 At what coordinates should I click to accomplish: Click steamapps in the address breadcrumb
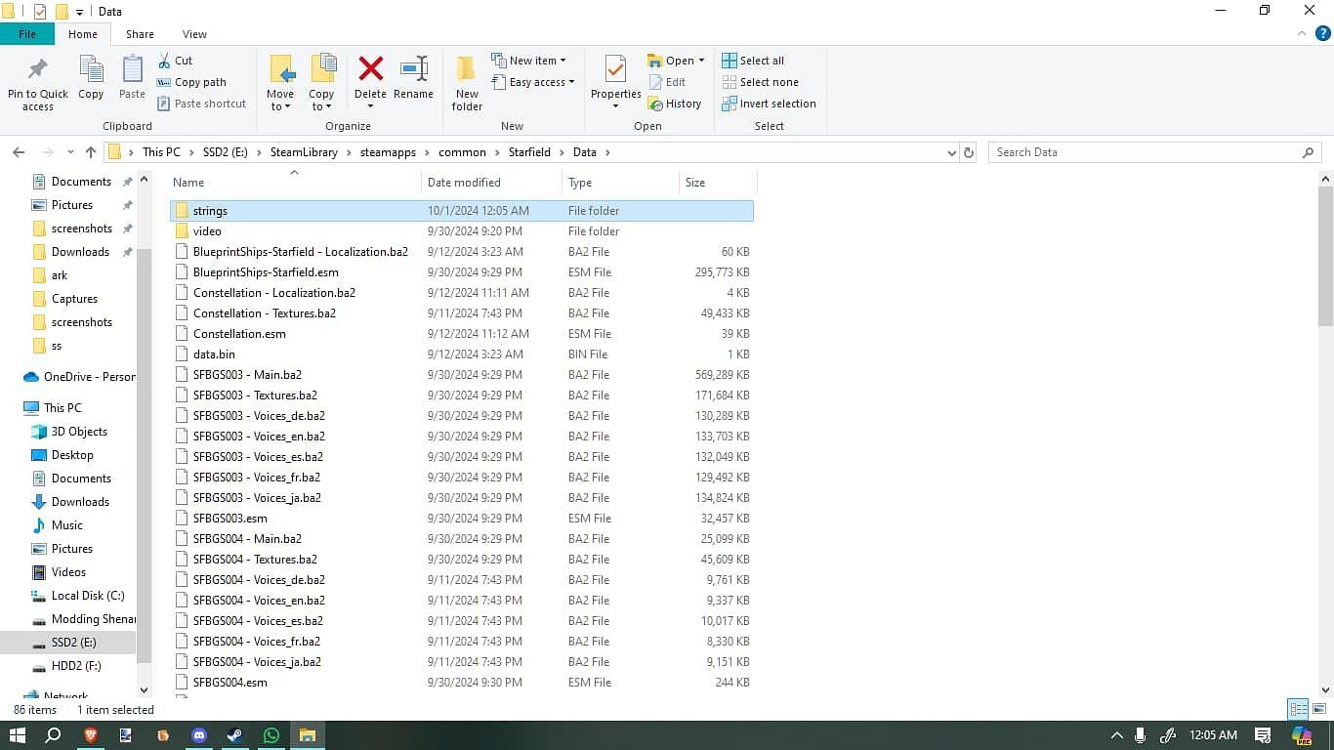[388, 152]
